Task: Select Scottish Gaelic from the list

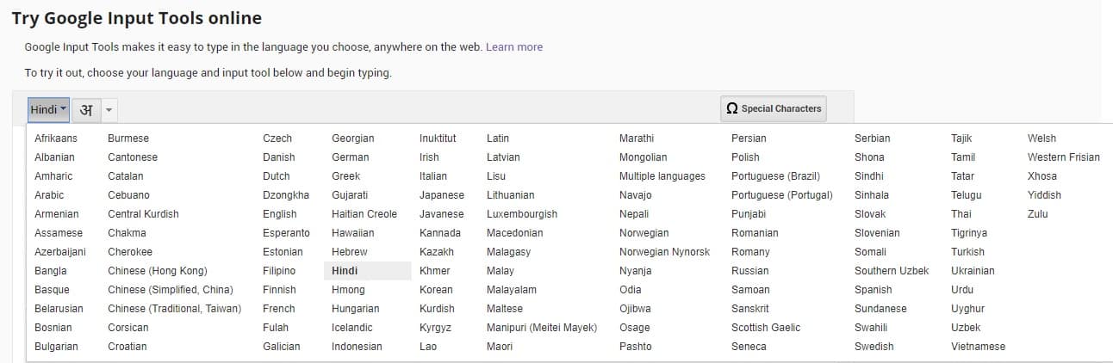Action: pos(766,328)
